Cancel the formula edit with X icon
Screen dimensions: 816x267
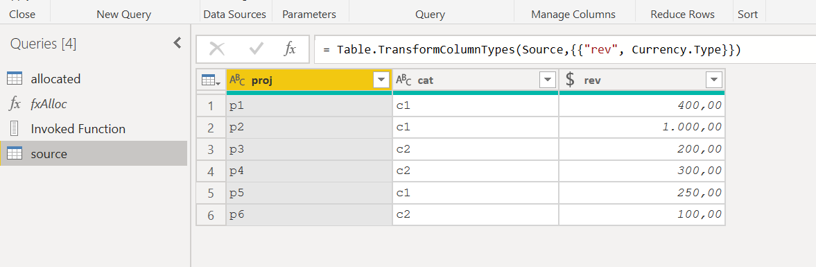[x=216, y=49]
